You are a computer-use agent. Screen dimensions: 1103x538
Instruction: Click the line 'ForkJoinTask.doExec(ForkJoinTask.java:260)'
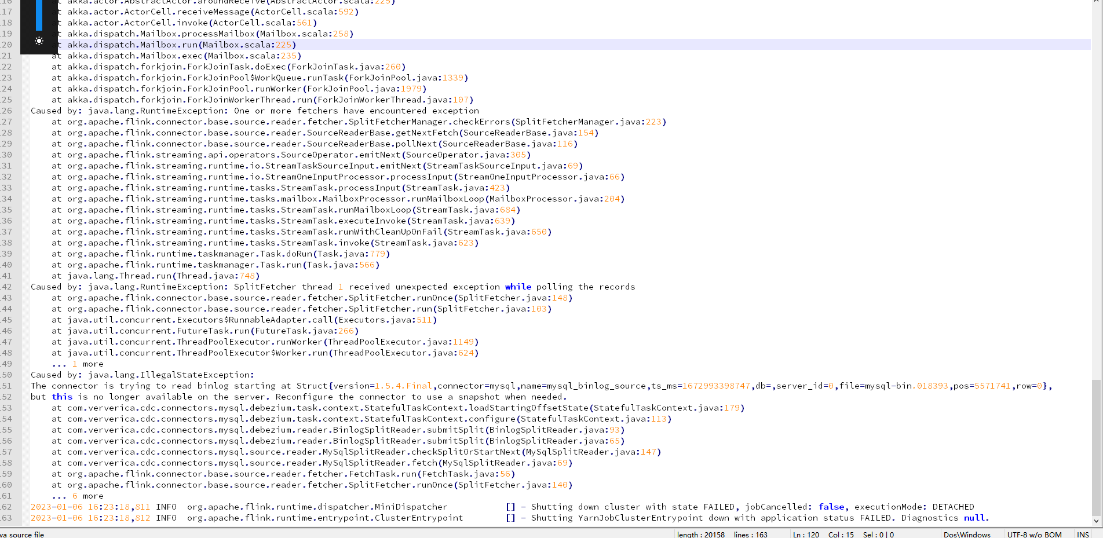point(228,67)
